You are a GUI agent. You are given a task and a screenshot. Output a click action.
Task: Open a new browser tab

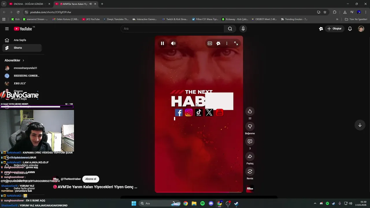[x=102, y=4]
